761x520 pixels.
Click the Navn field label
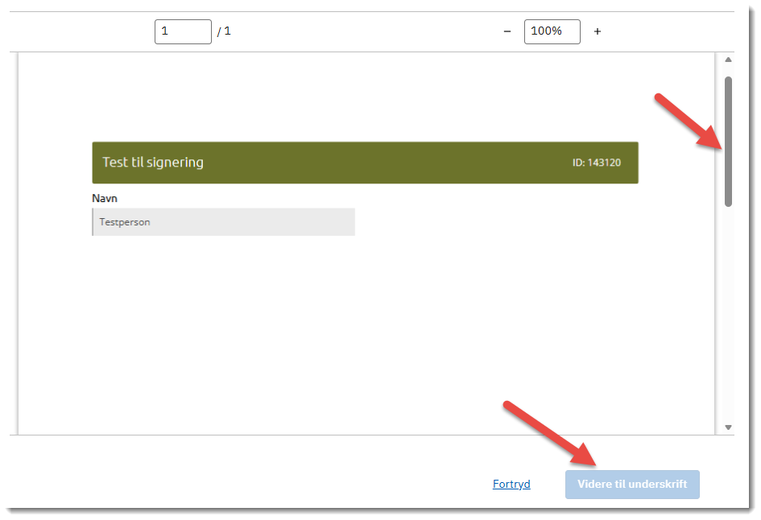105,198
